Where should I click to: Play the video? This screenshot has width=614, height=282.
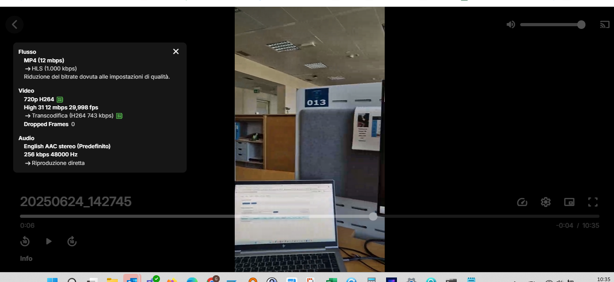48,241
